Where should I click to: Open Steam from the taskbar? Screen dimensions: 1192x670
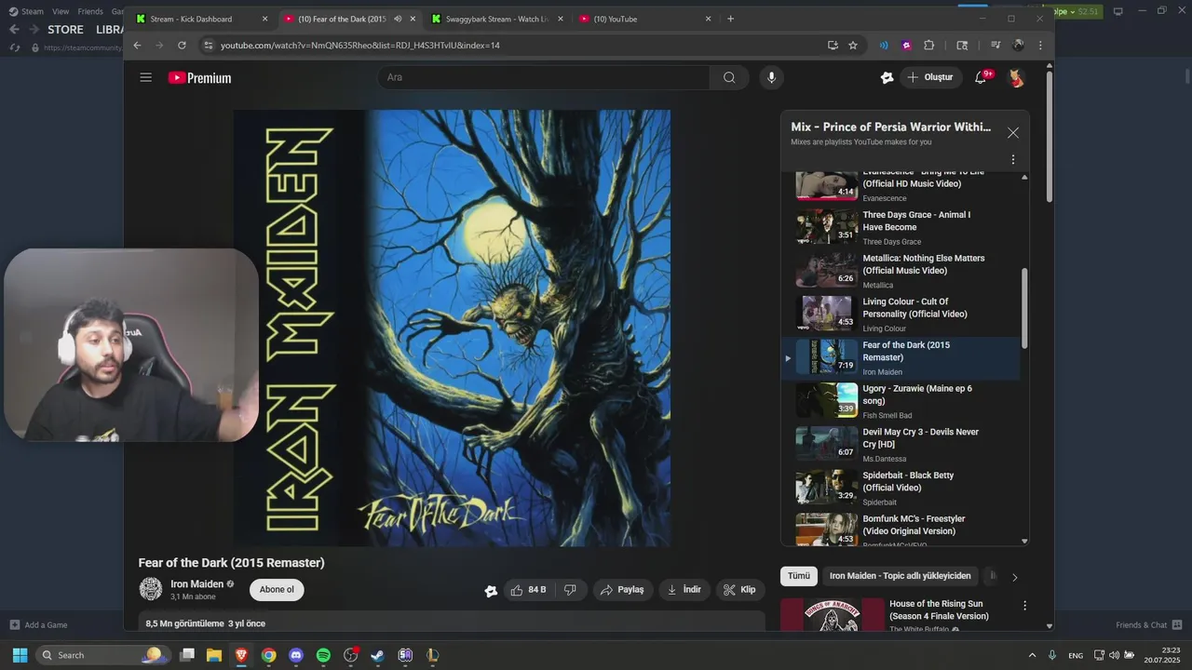377,655
